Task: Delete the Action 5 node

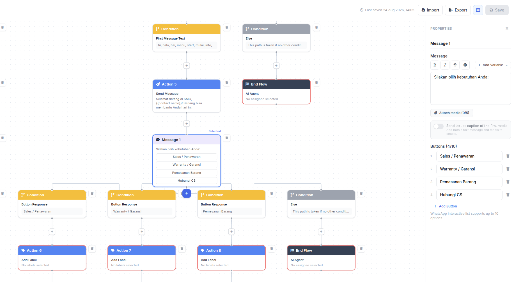Action: (227, 83)
